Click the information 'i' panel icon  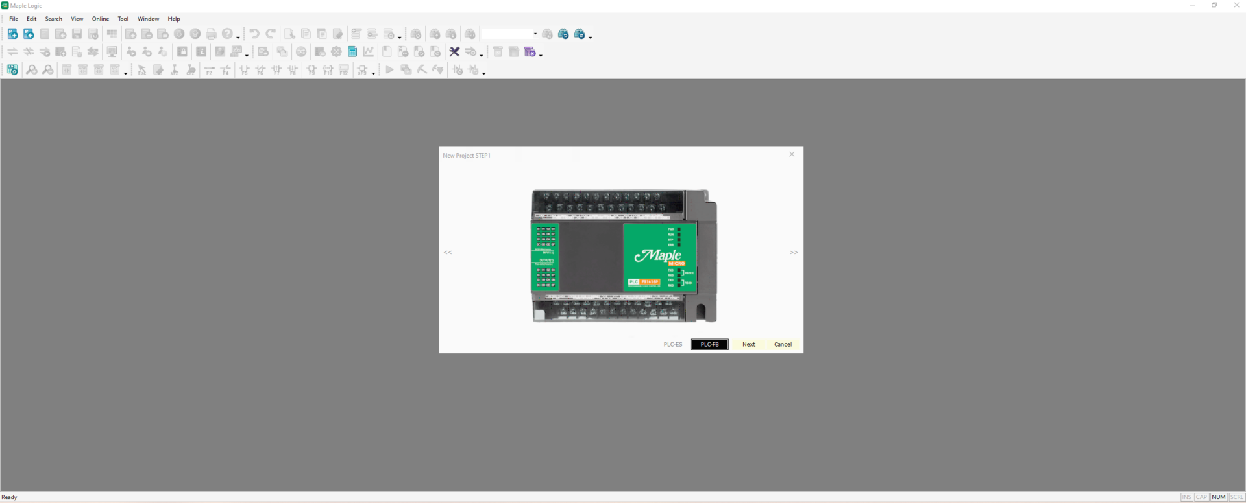click(201, 52)
